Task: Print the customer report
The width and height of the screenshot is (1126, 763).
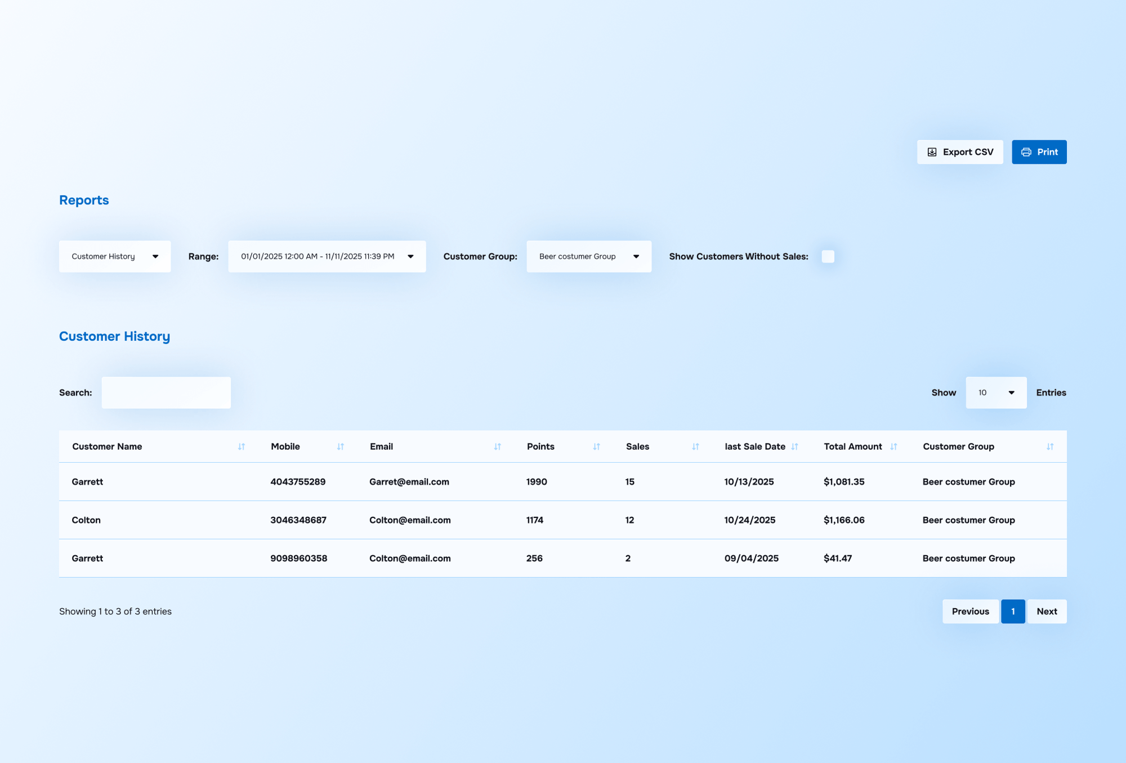Action: (1039, 152)
